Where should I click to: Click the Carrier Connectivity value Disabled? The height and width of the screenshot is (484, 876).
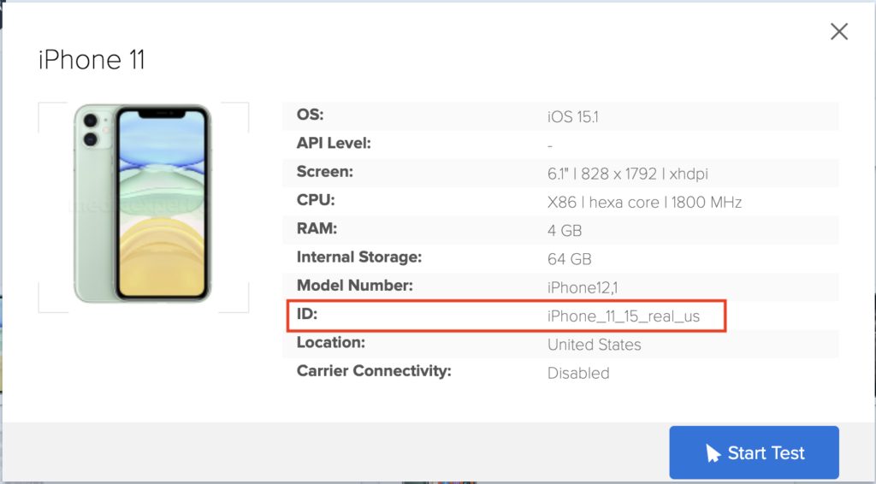[x=578, y=373]
